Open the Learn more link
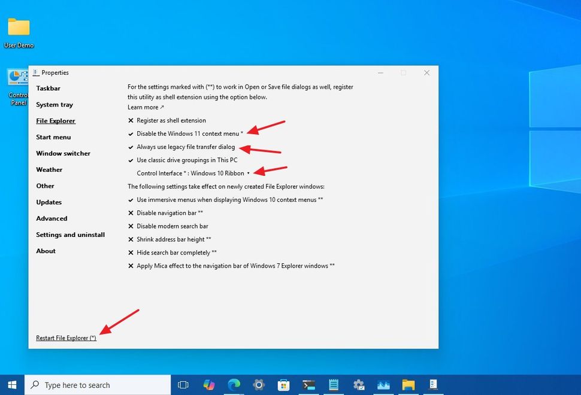581x395 pixels. click(x=143, y=107)
